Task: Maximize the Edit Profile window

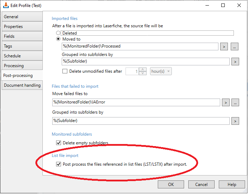Action: click(x=223, y=5)
